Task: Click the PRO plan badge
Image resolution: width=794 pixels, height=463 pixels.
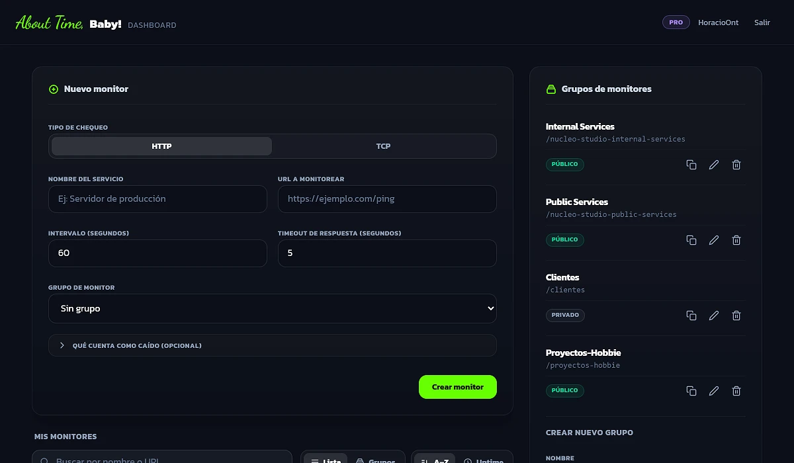Action: [x=676, y=22]
